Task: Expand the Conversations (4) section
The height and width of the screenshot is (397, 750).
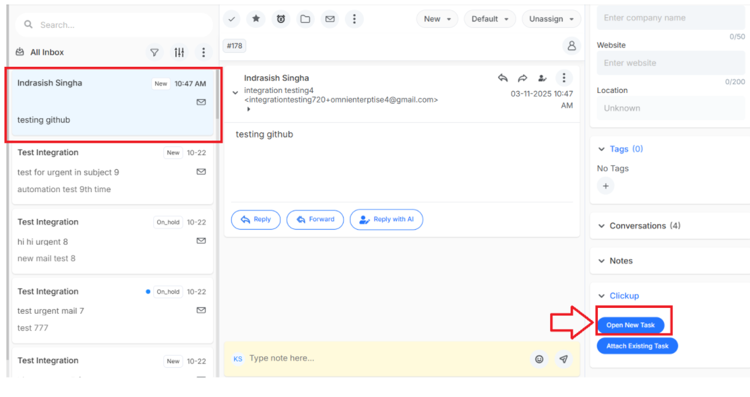Action: pos(602,226)
